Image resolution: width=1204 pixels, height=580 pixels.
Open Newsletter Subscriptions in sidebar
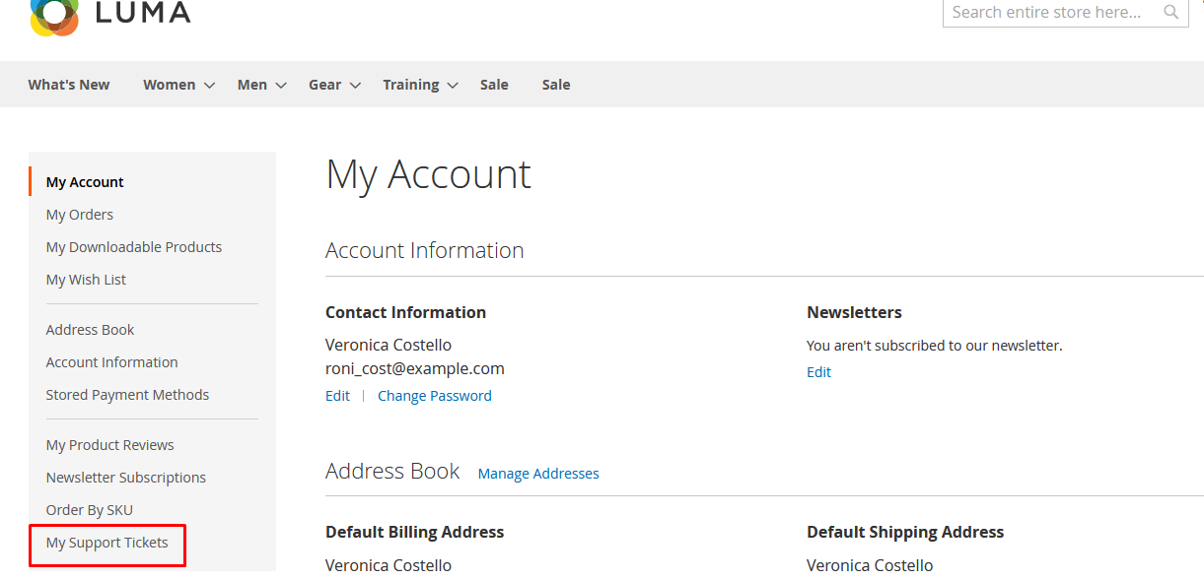coord(126,478)
